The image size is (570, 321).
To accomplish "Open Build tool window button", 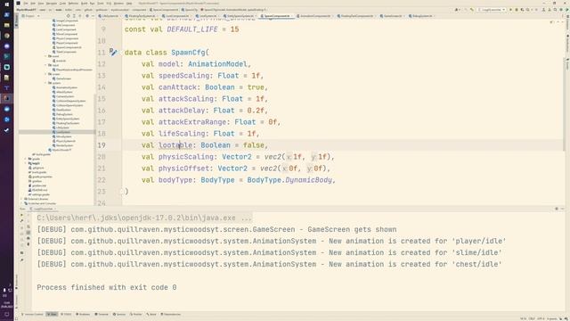I will pyautogui.click(x=151, y=314).
